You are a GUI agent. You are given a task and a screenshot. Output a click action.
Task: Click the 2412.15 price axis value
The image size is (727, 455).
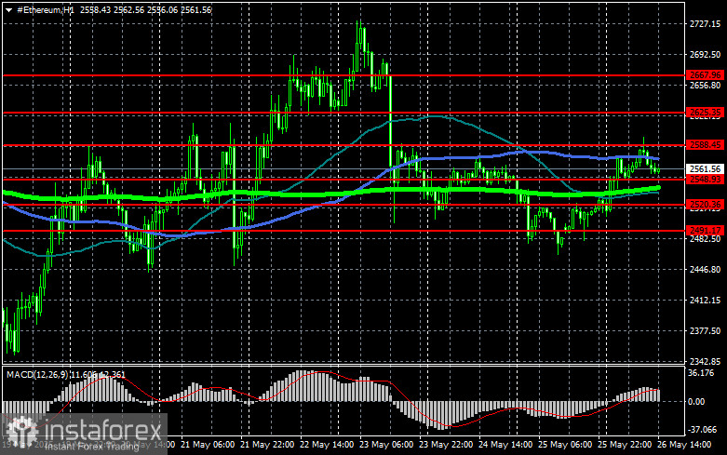click(x=705, y=301)
